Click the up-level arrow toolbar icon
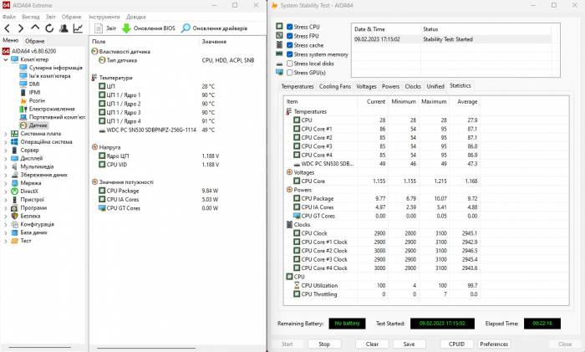This screenshot has height=352, width=585. 35,28
